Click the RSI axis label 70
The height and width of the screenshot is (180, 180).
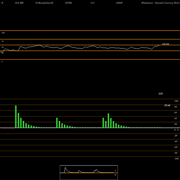pyautogui.click(x=3, y=41)
